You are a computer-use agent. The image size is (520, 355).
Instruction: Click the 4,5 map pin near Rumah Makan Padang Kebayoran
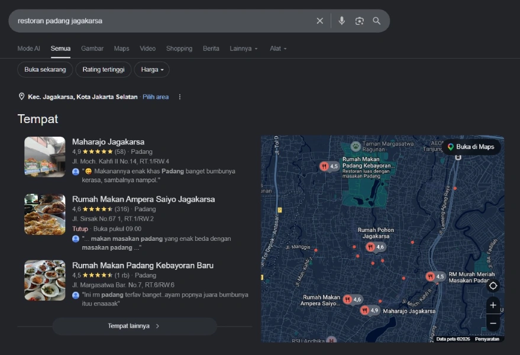[329, 166]
